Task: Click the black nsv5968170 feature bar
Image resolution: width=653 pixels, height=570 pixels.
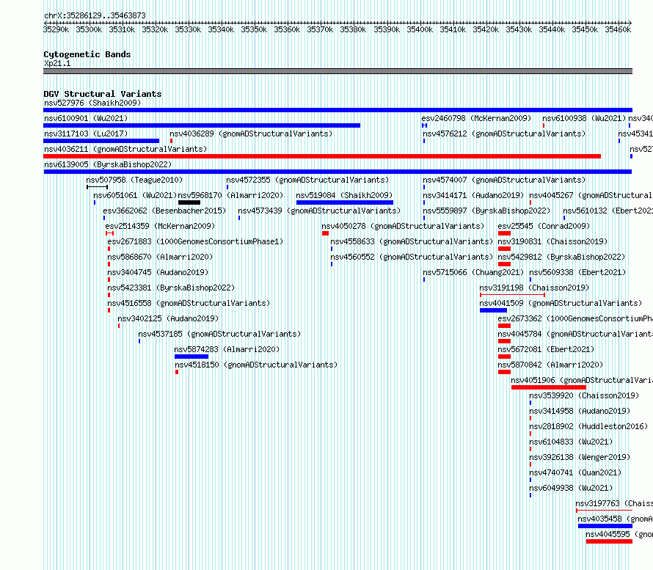Action: tap(189, 202)
